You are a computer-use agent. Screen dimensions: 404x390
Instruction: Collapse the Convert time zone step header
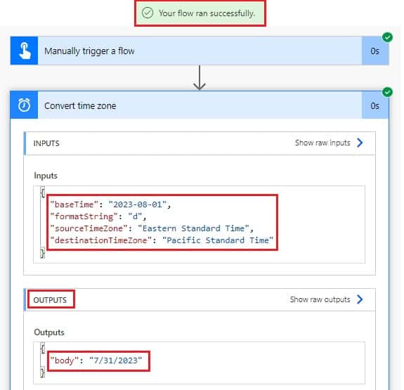coord(200,105)
